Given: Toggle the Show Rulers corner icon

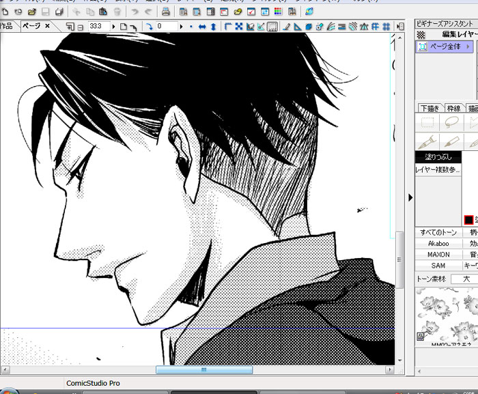Looking at the screenshot, I should [x=227, y=27].
